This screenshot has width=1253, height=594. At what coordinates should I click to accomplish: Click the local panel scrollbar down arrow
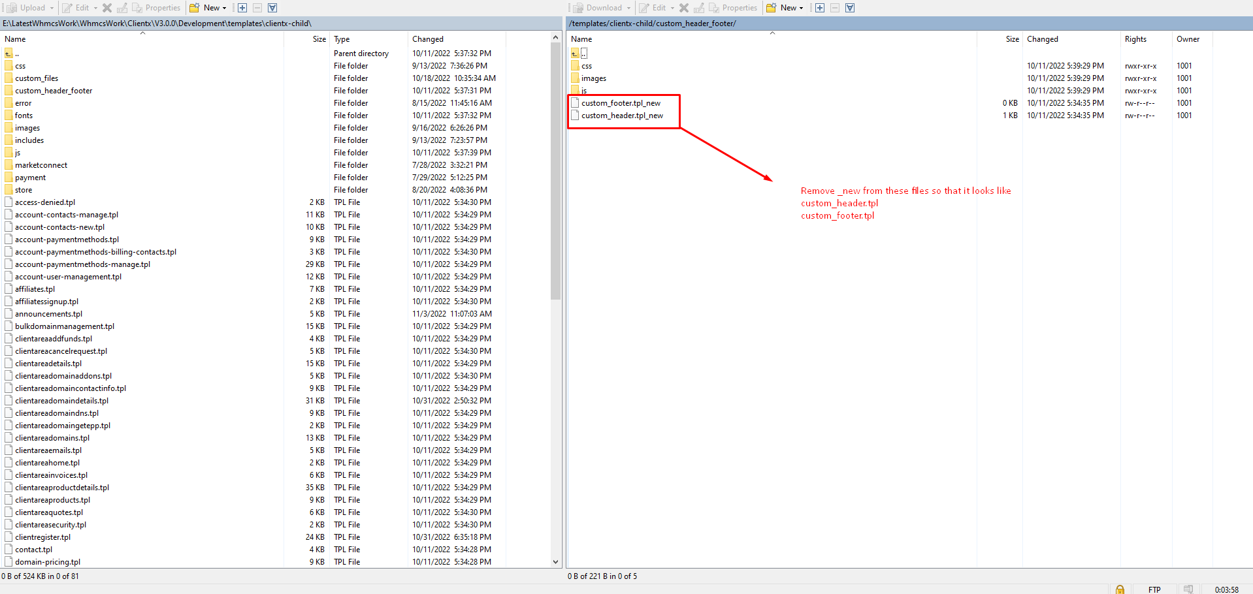pyautogui.click(x=555, y=561)
